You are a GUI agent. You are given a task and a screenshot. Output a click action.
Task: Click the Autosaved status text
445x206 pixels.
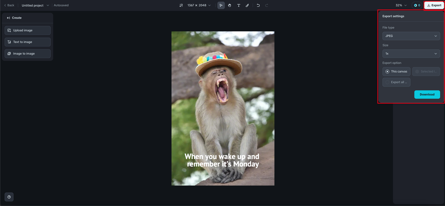pos(61,5)
